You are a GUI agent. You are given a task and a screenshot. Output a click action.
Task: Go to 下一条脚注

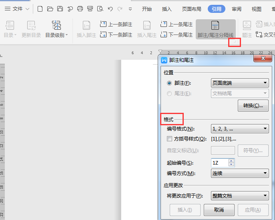coord(116,35)
